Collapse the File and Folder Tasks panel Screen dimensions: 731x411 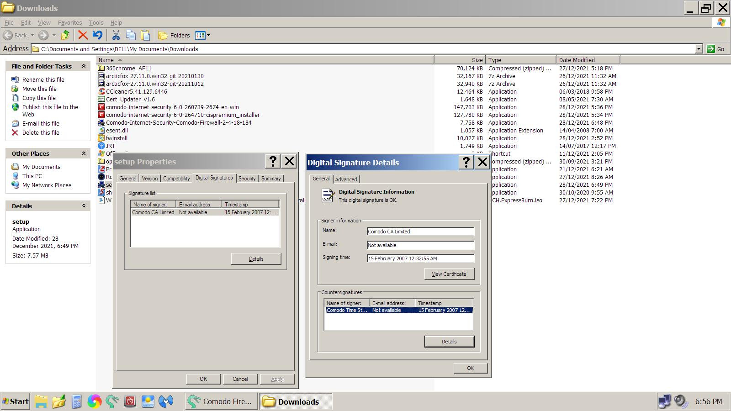coord(84,66)
